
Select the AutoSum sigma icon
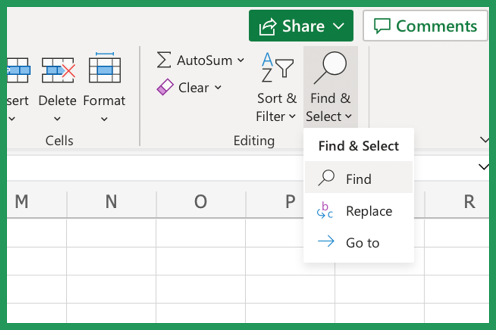pyautogui.click(x=163, y=60)
